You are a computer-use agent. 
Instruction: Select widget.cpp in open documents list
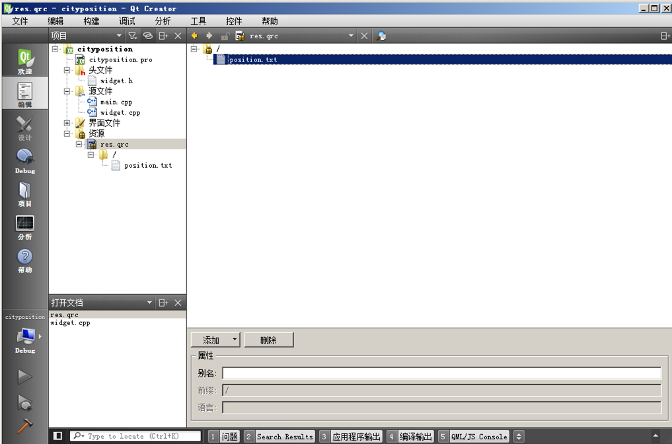click(x=70, y=322)
